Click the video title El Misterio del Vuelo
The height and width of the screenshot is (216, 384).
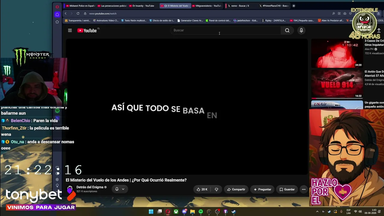click(126, 180)
